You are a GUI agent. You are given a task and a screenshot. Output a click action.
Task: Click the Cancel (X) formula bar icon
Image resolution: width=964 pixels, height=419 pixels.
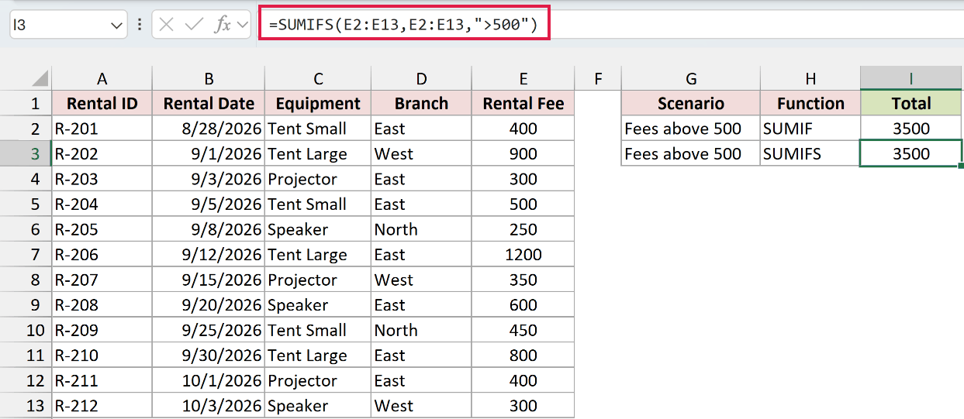click(x=166, y=25)
